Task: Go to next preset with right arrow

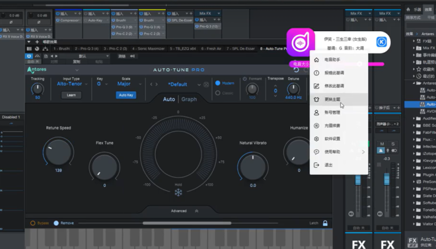Action: pyautogui.click(x=156, y=84)
